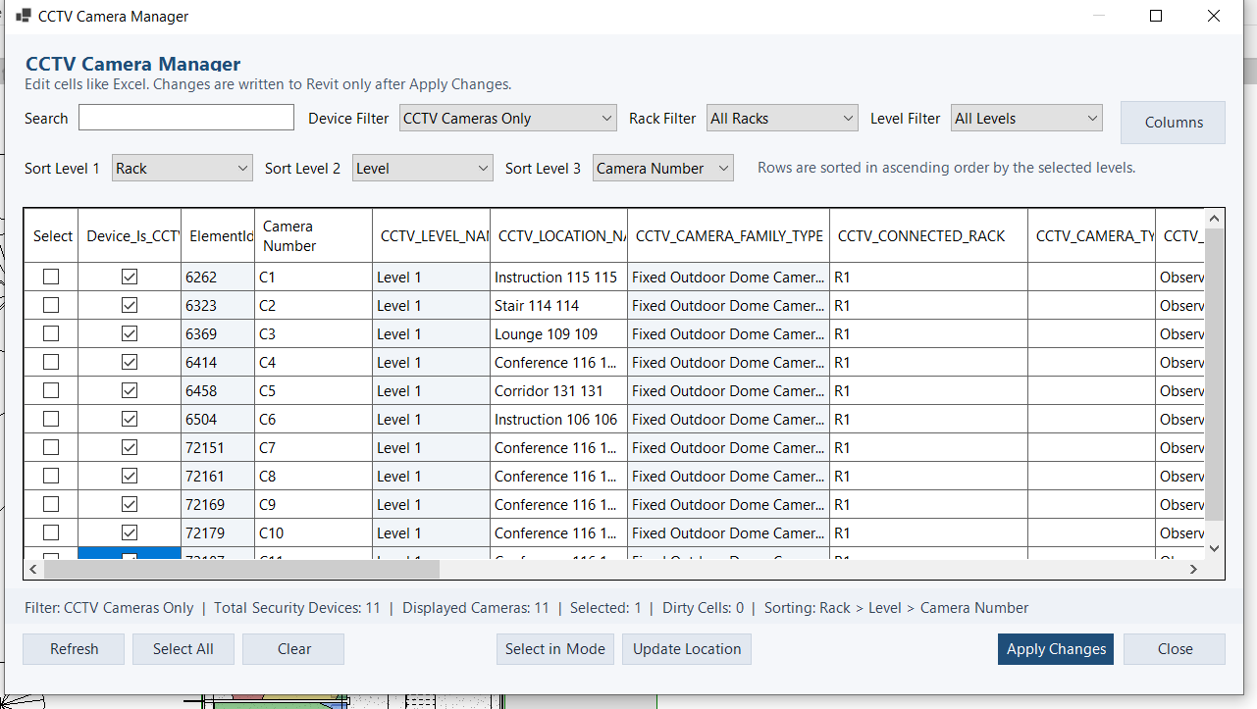This screenshot has height=709, width=1257.
Task: Click the Update Location button
Action: pyautogui.click(x=687, y=649)
